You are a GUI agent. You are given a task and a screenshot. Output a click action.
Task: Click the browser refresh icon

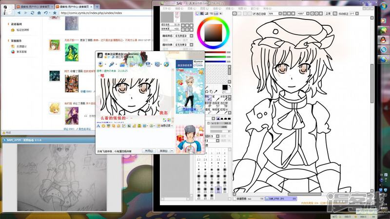(32, 13)
